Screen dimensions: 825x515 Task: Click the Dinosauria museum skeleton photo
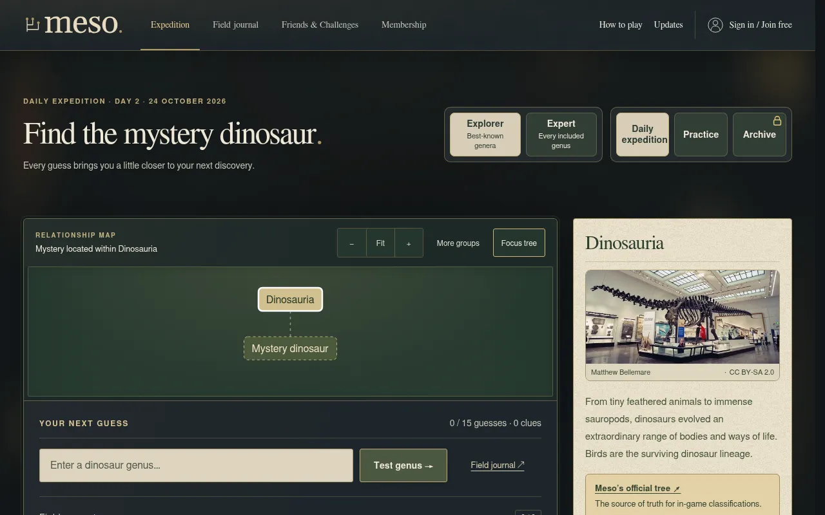tap(683, 317)
